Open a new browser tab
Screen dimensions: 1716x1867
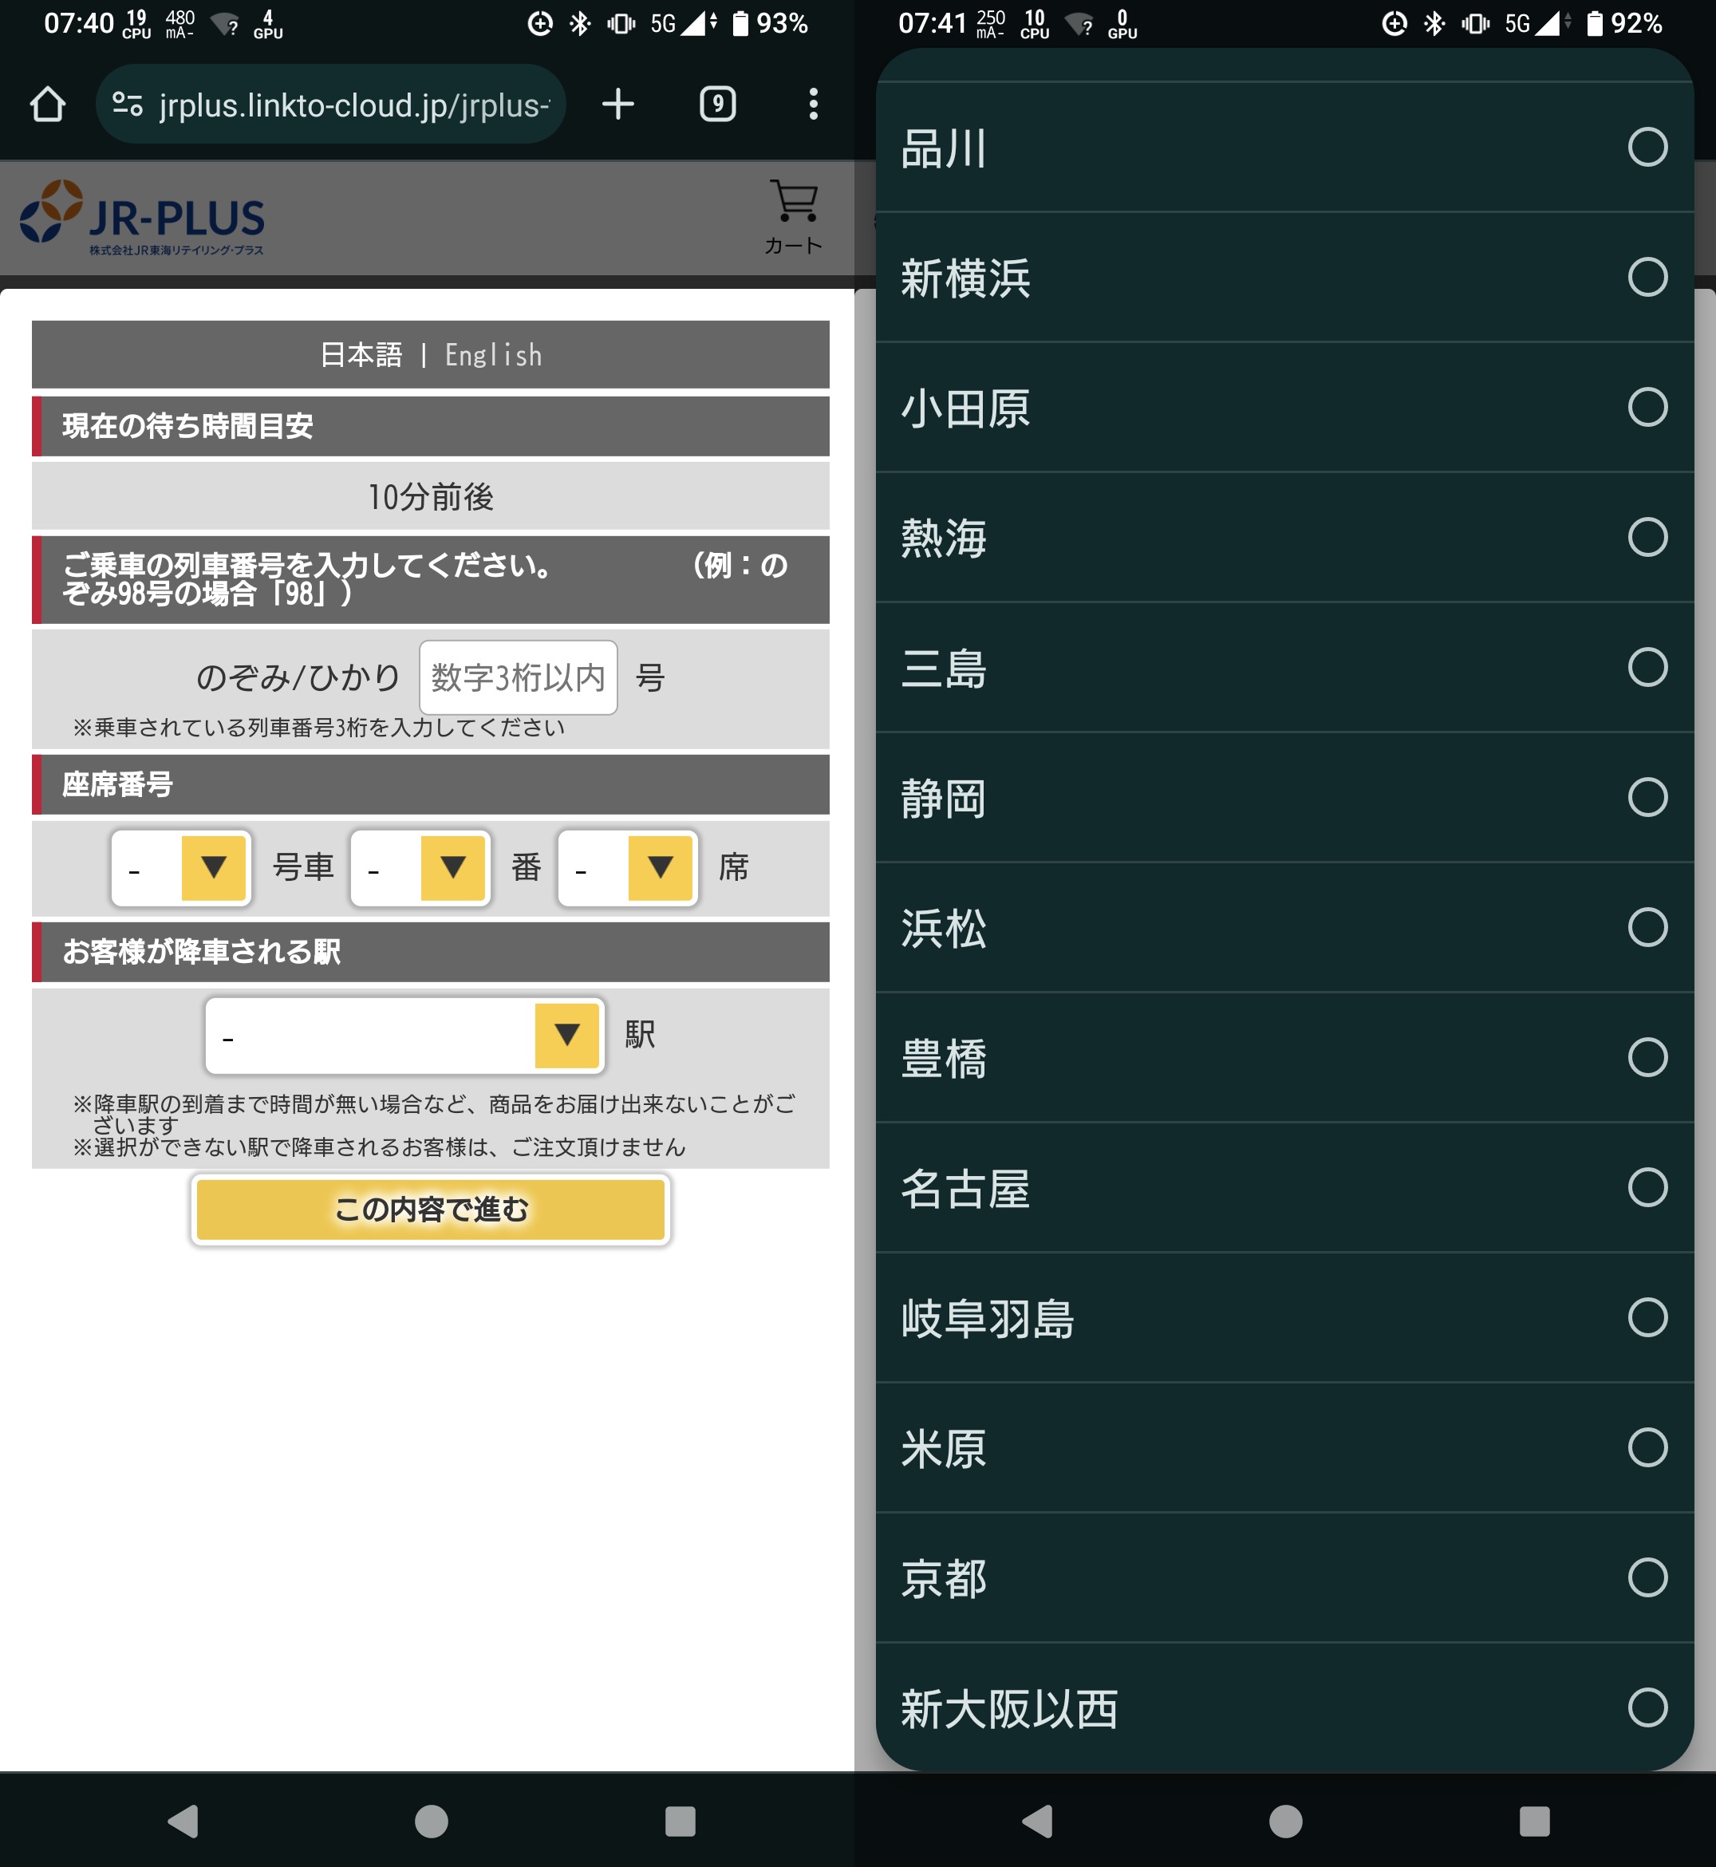(x=618, y=103)
